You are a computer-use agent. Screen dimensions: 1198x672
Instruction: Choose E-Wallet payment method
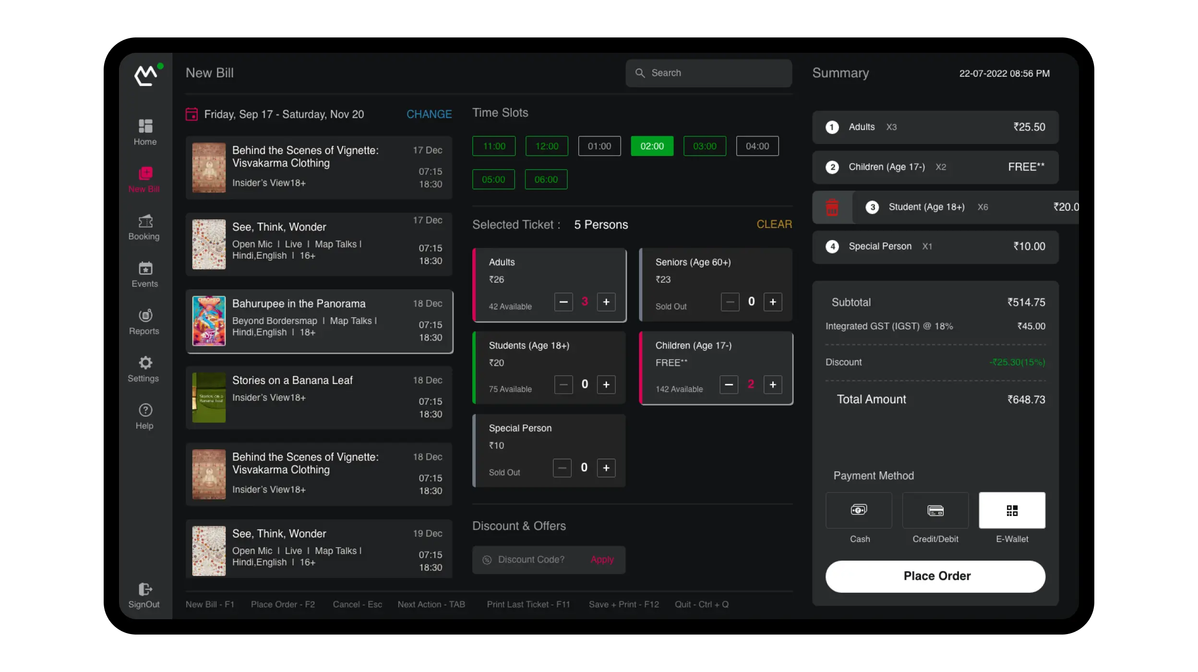(1012, 510)
